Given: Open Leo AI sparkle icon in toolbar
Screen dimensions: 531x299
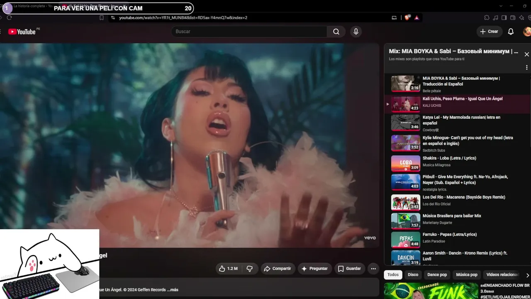Looking at the screenshot, I should click(x=521, y=17).
